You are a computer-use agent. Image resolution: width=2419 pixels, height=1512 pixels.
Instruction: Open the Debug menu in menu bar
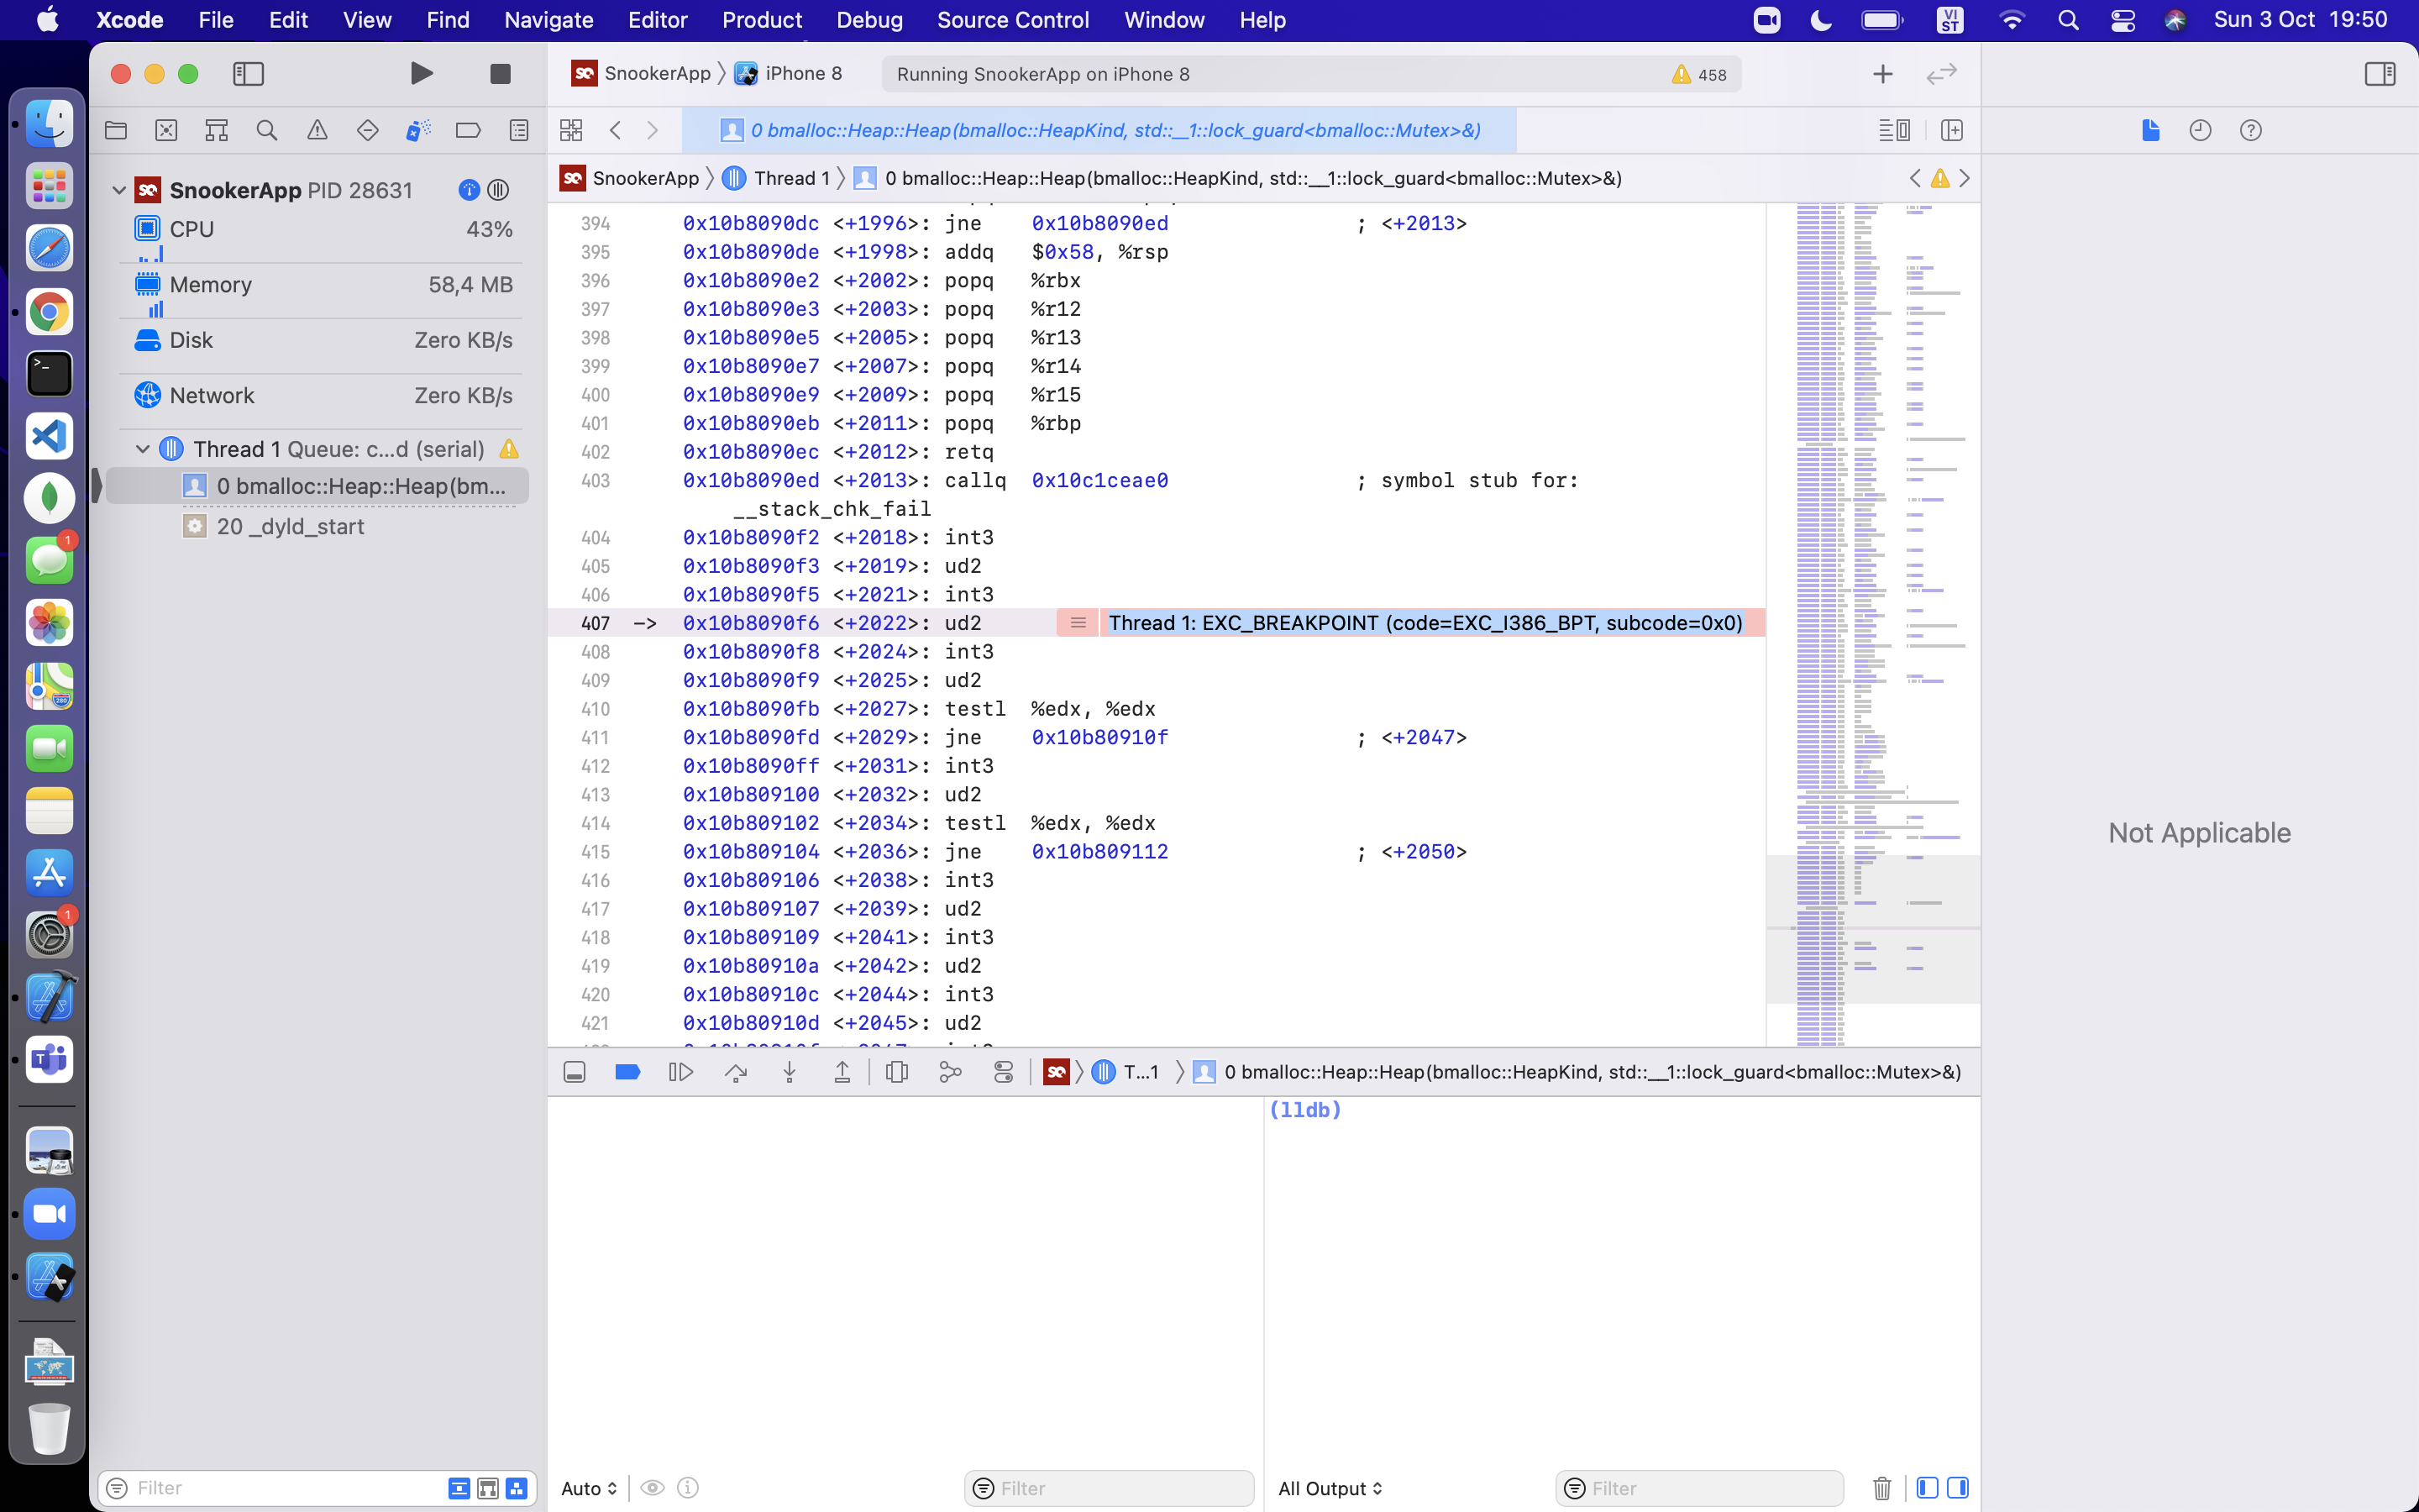click(868, 20)
